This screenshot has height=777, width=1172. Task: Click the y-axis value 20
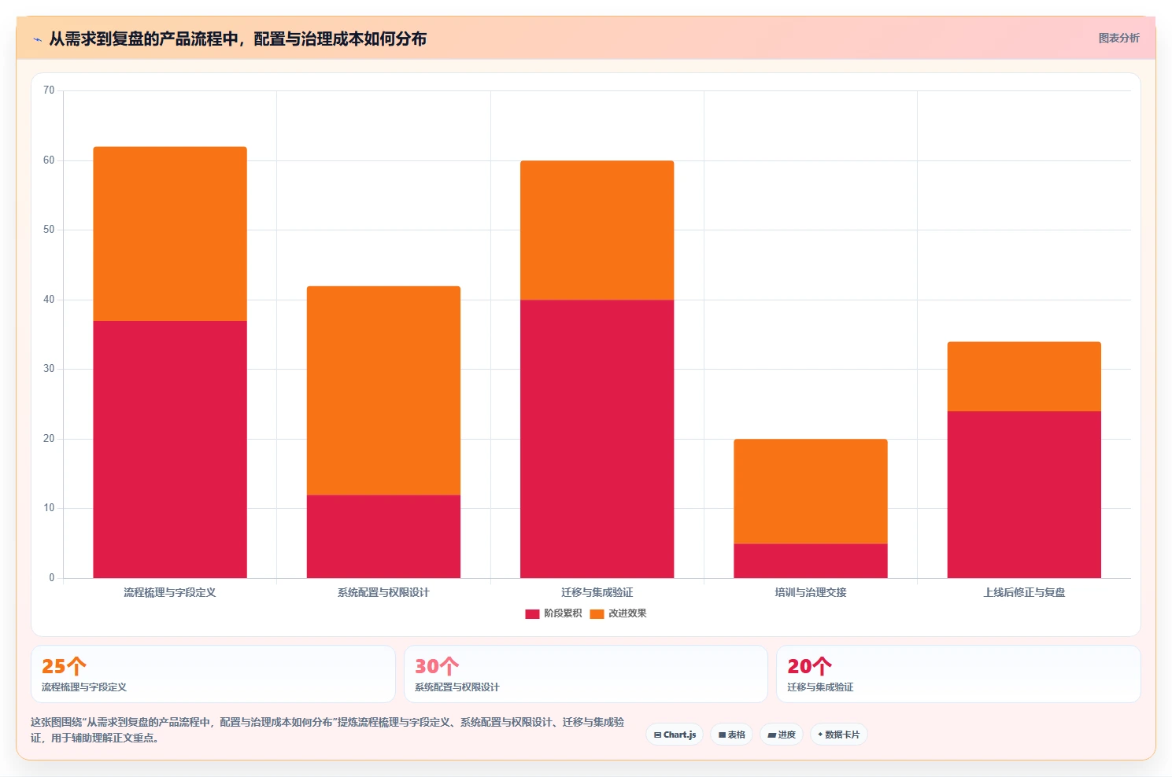tap(49, 439)
